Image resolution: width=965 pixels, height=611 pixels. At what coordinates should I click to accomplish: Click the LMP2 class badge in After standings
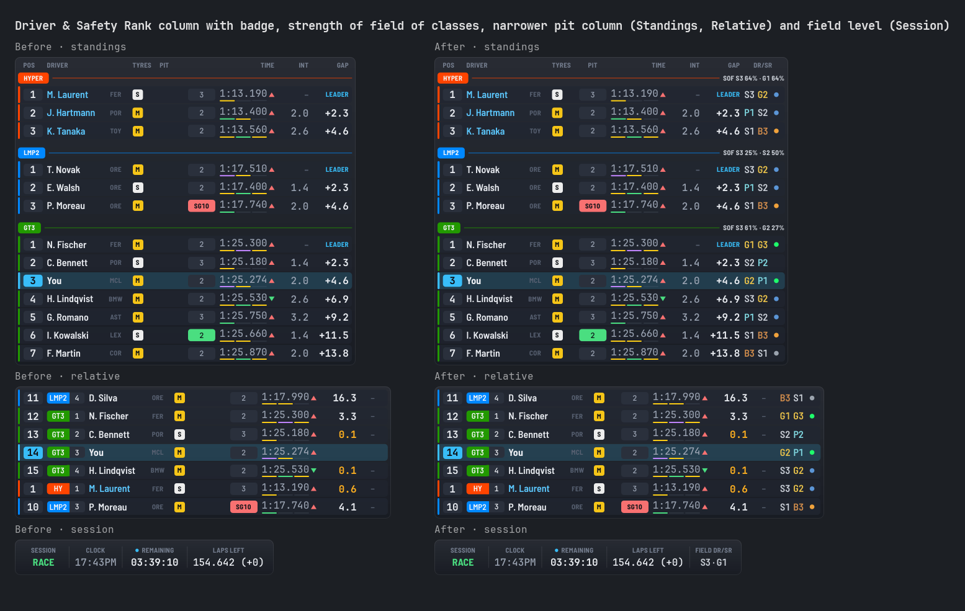(x=451, y=153)
